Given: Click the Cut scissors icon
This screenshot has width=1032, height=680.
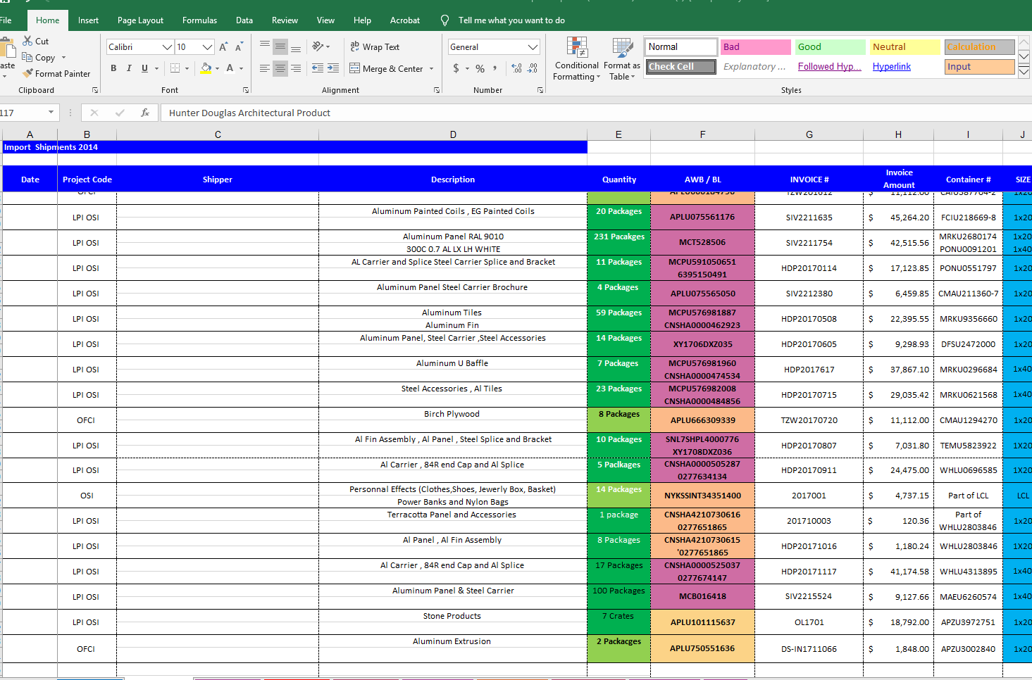Looking at the screenshot, I should tap(27, 41).
